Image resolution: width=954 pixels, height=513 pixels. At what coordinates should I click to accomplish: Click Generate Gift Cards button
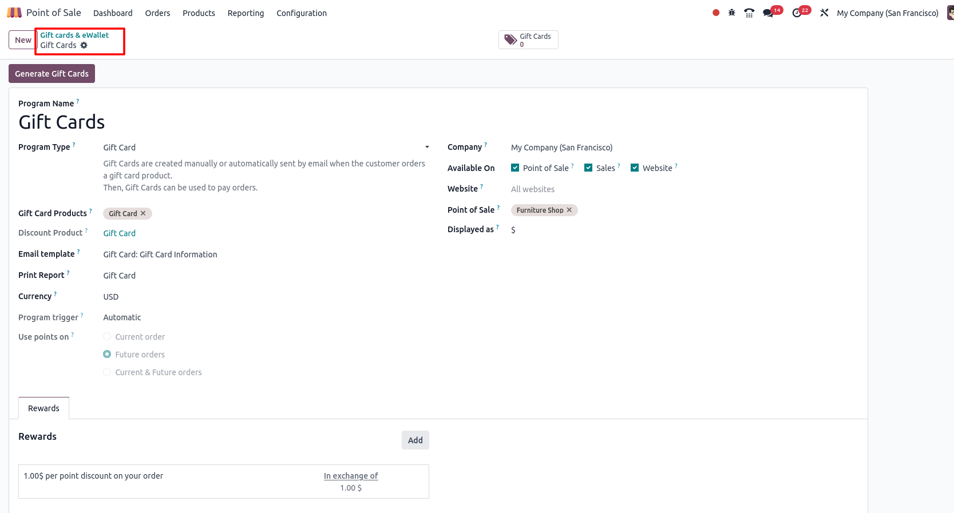pyautogui.click(x=52, y=74)
